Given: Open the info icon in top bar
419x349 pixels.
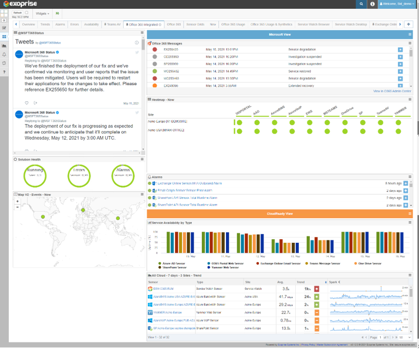Looking at the screenshot, I should (x=372, y=4).
